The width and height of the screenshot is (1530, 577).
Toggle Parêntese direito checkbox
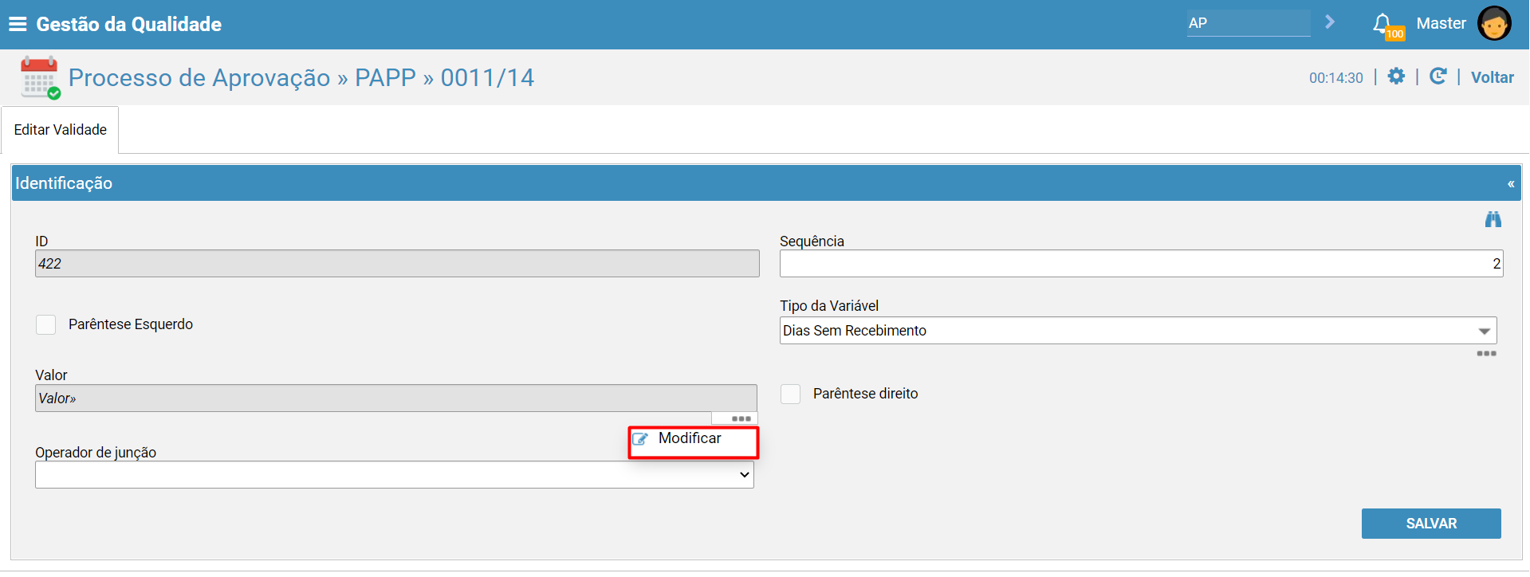[790, 394]
